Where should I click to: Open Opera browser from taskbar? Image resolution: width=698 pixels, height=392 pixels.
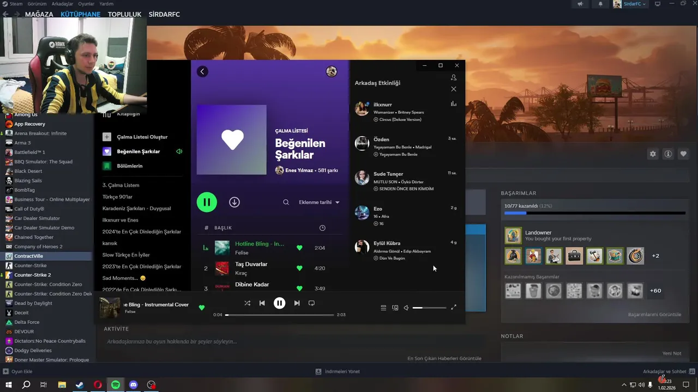[x=98, y=385]
